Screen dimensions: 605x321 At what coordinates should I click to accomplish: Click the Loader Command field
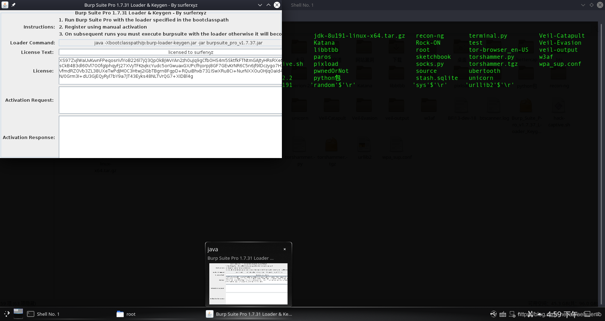point(170,43)
